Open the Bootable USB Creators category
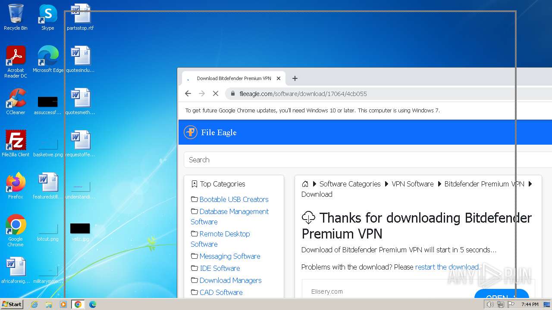552x310 pixels. click(234, 199)
